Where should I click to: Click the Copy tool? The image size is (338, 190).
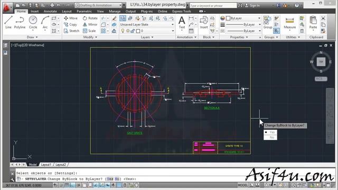70,25
